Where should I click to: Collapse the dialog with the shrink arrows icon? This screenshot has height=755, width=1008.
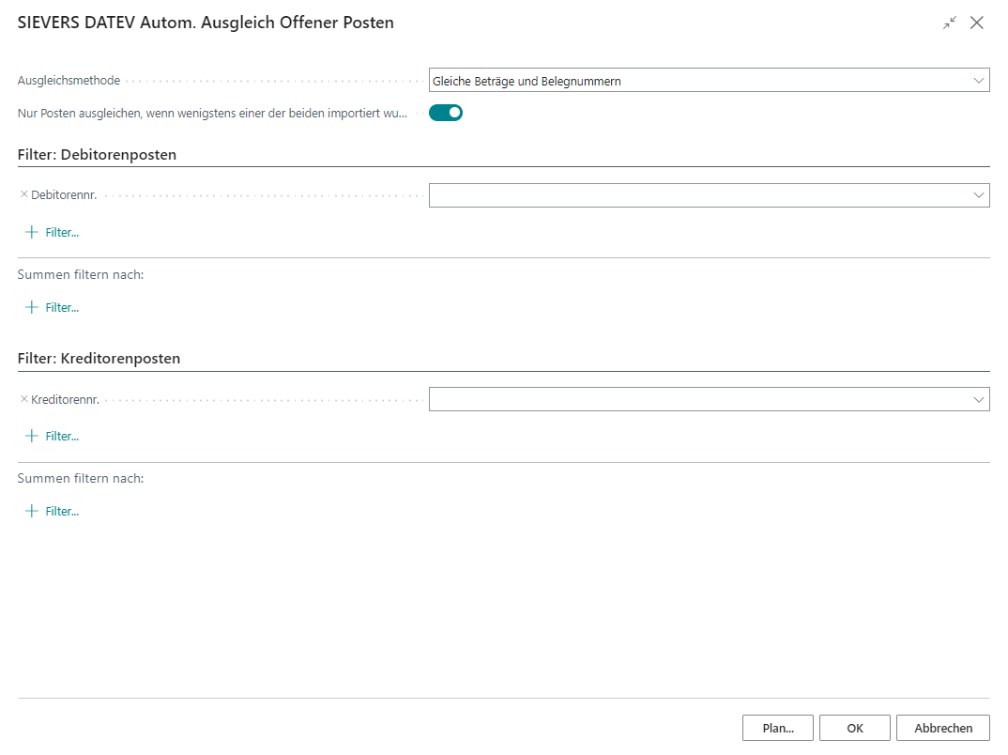click(950, 23)
